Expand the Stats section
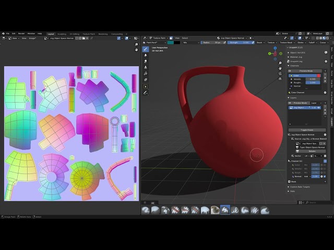 pyautogui.click(x=291, y=191)
